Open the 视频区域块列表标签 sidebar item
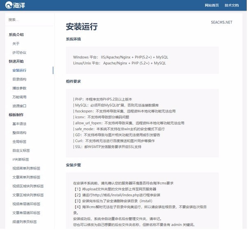Screen dimensions: 248x230 28,186
